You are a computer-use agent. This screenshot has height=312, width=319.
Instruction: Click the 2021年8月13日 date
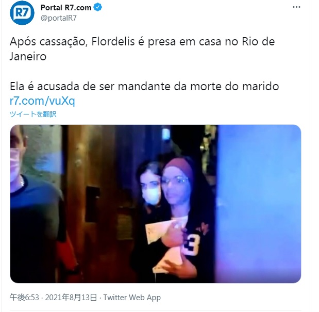click(x=71, y=298)
